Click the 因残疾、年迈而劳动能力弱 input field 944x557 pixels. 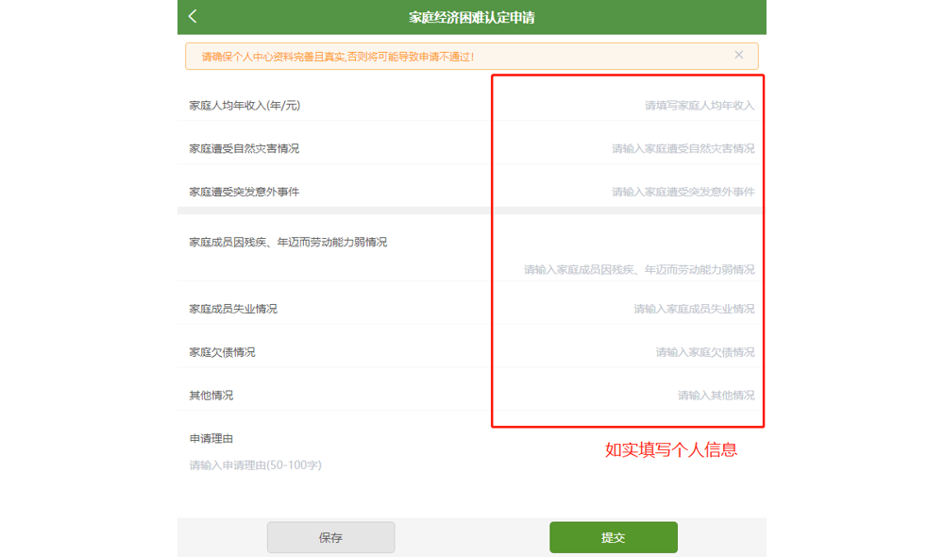639,269
